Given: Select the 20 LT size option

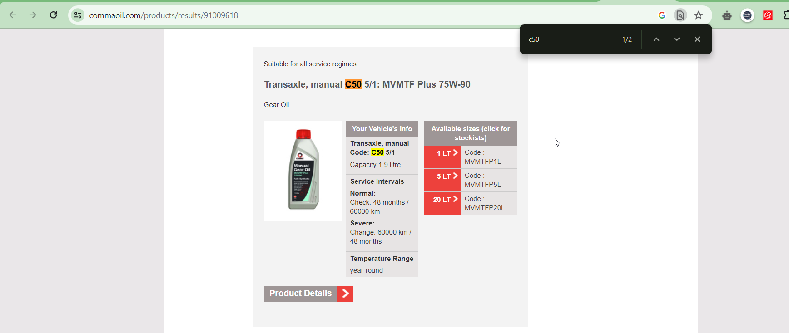Looking at the screenshot, I should [x=442, y=203].
